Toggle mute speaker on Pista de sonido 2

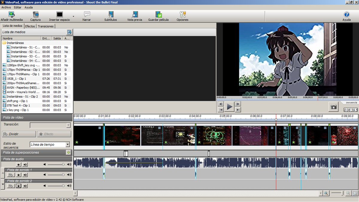click(25, 186)
